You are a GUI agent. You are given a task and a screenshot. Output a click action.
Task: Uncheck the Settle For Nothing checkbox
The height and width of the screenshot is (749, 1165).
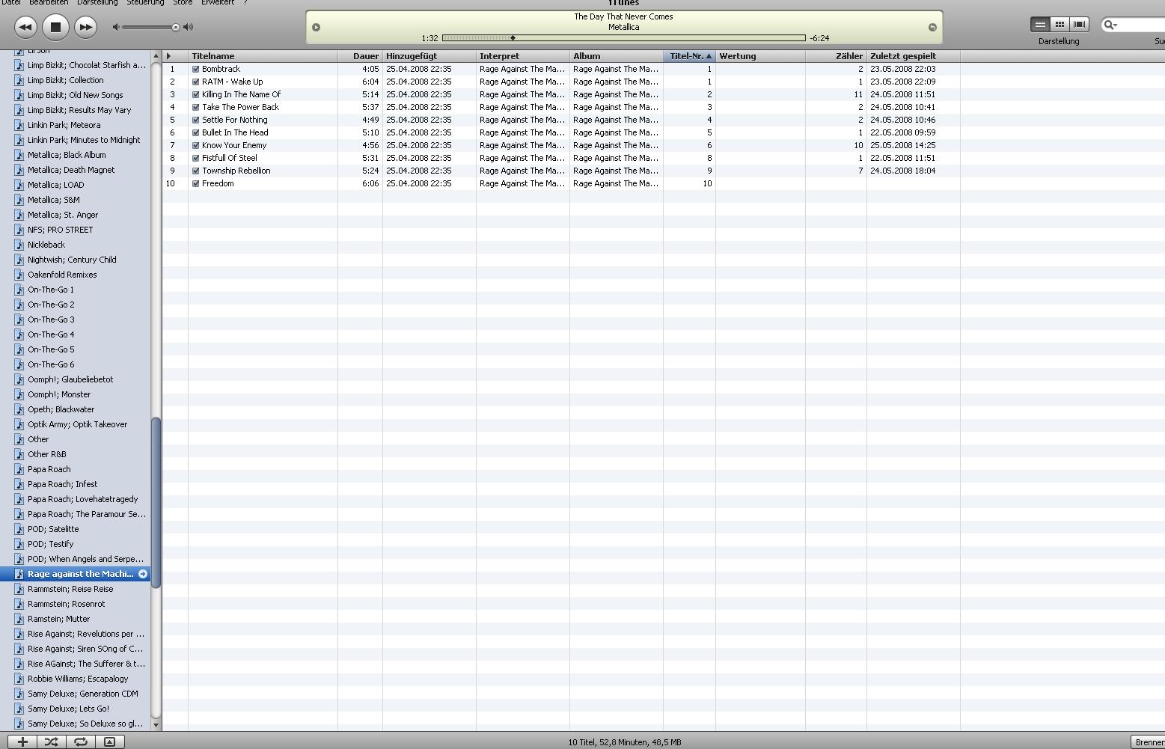(196, 120)
